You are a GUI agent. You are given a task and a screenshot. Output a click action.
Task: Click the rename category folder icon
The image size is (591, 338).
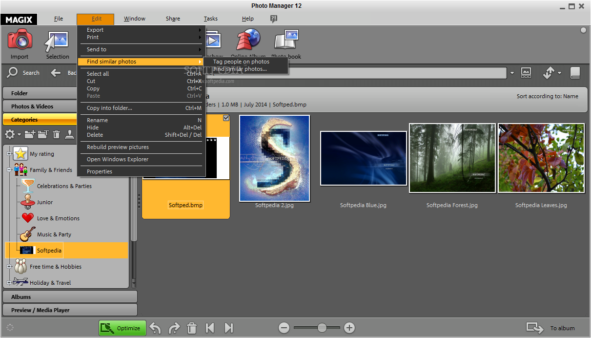coord(43,134)
